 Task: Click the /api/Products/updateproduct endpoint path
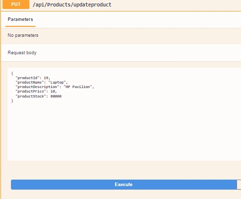(x=72, y=4)
